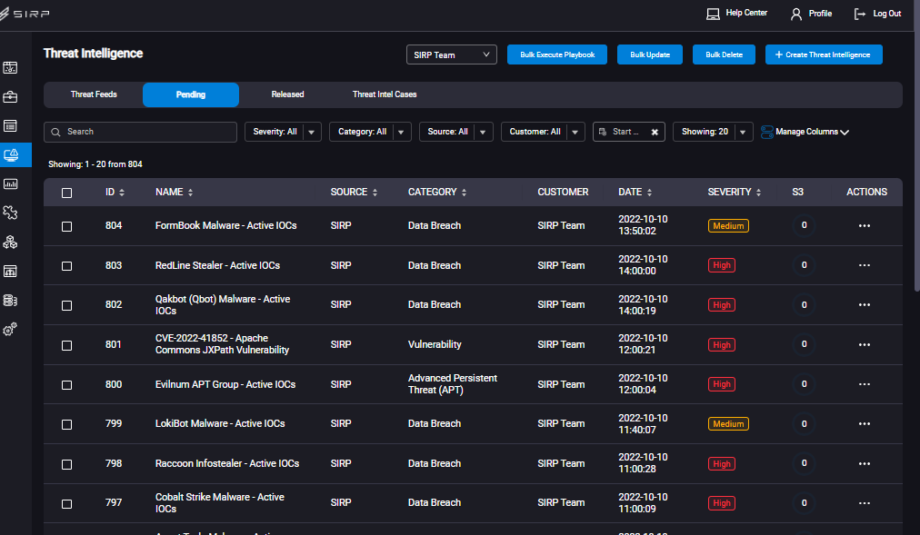Click Bulk Execute Playbook
Viewport: 920px width, 535px height.
coord(556,54)
